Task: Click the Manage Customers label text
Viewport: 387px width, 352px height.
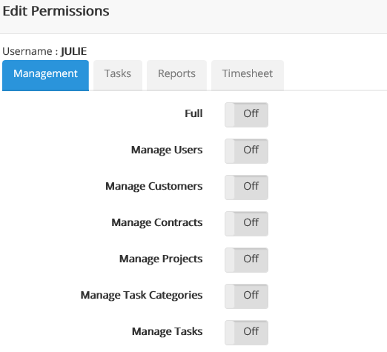Action: click(154, 186)
